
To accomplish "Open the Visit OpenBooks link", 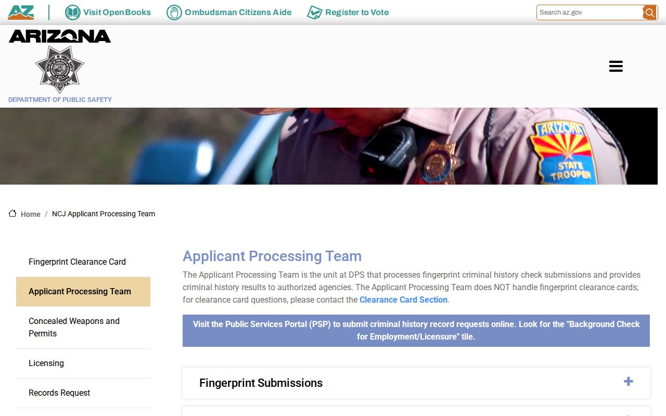I will pos(117,12).
